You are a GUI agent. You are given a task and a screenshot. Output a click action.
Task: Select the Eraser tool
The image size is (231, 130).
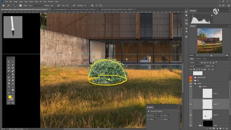(13, 77)
